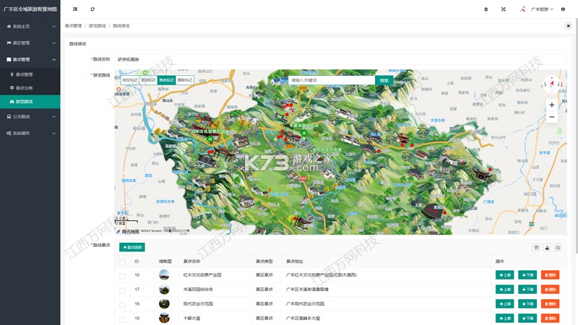Expand the 系统主页 sidebar menu
Viewport: 578px width, 325px height.
click(30, 27)
